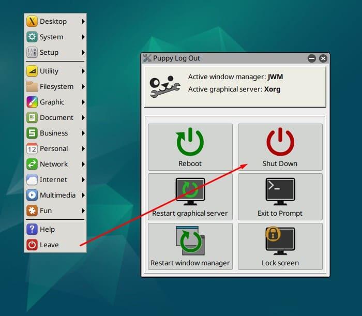362x316 pixels.
Task: Minimize the Puppy Log Out window
Action: tap(312, 58)
